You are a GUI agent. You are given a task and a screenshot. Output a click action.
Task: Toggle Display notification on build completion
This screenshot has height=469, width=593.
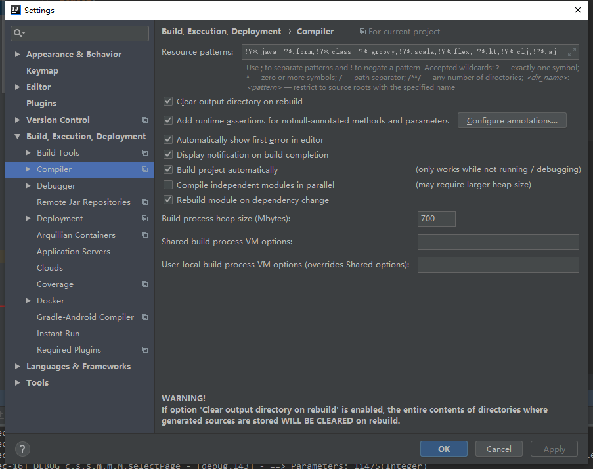(x=168, y=155)
